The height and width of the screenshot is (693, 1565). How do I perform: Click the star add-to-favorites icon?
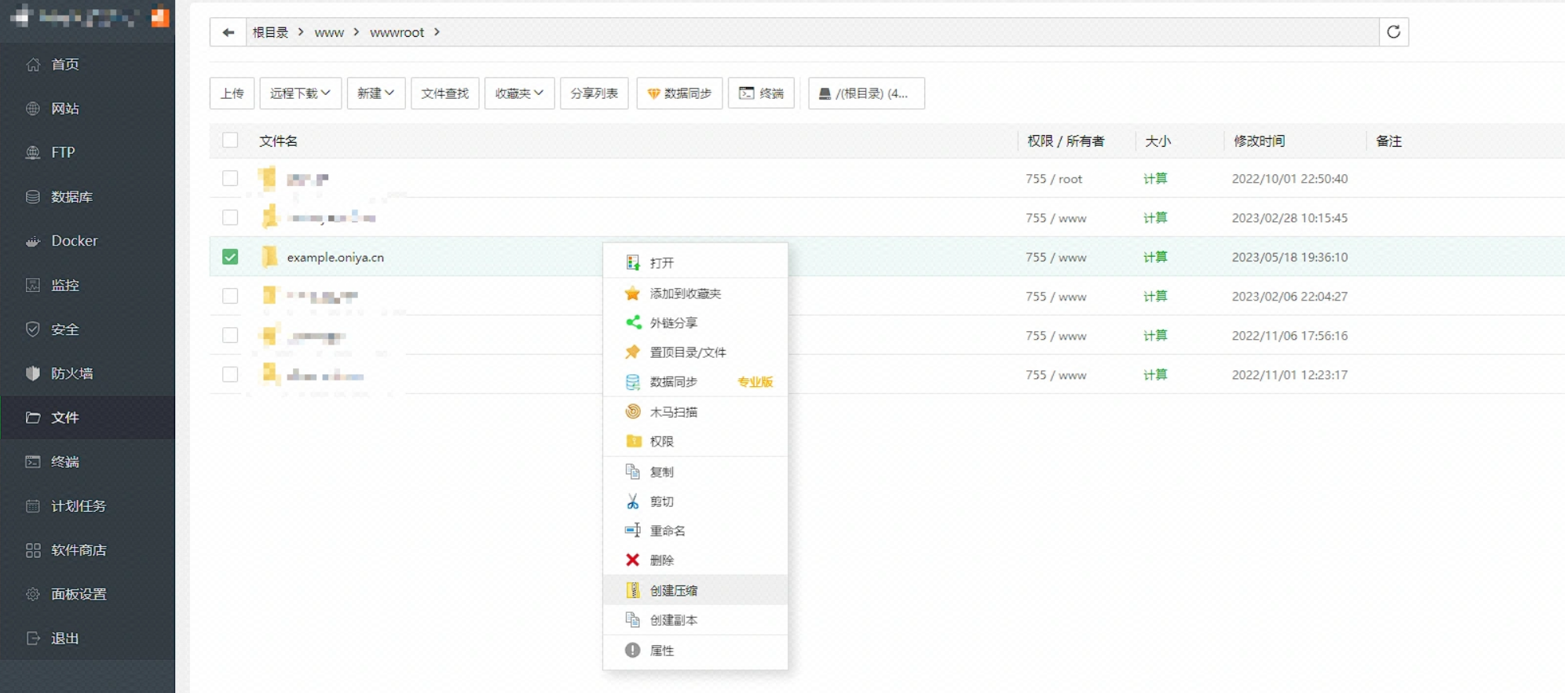pyautogui.click(x=632, y=294)
